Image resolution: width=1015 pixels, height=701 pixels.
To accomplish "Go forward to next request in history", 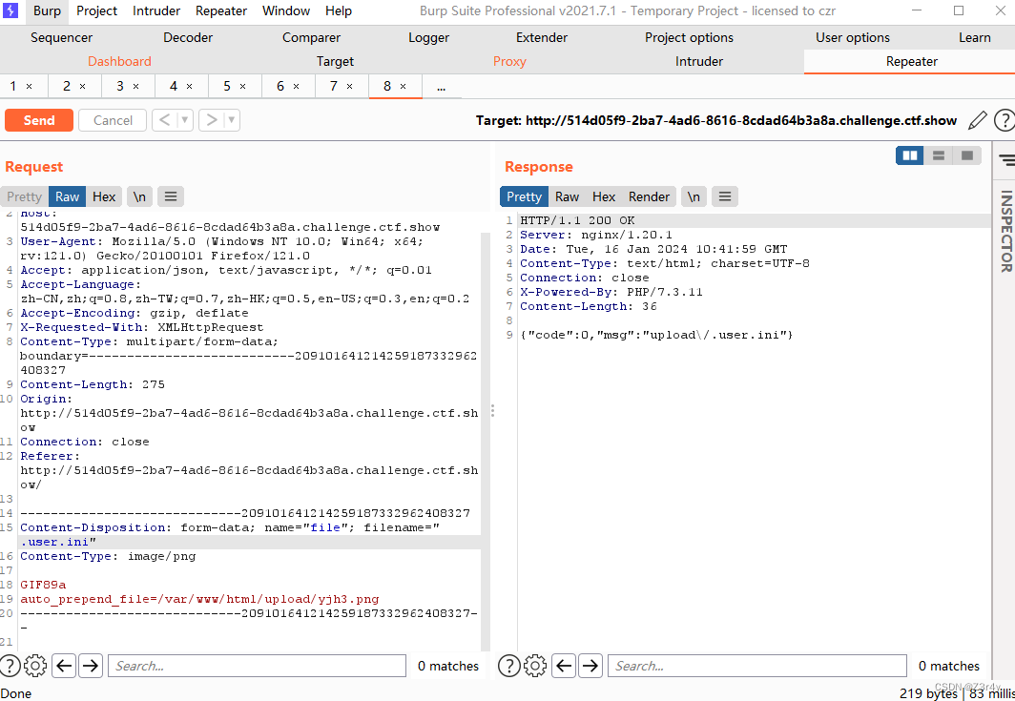I will tap(212, 120).
